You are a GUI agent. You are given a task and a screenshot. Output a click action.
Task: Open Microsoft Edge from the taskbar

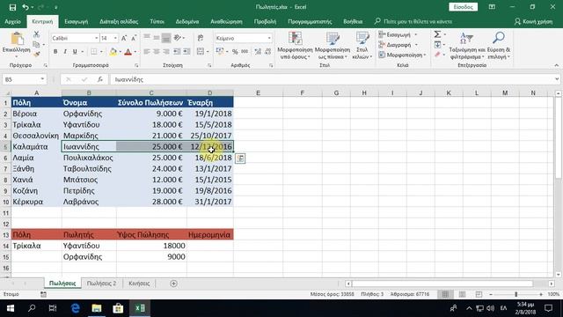click(76, 308)
